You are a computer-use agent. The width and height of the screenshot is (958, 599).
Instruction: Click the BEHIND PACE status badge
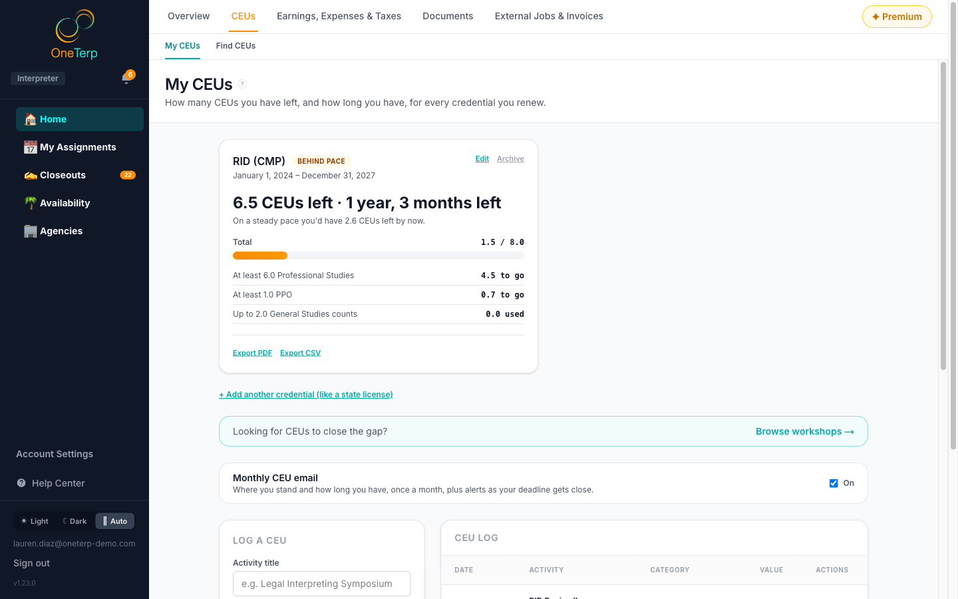tap(321, 161)
